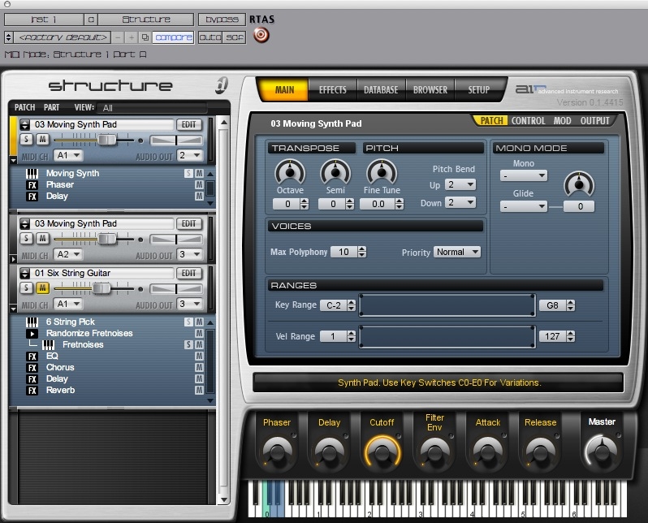Open the Priority Normal dropdown
This screenshot has width=648, height=523.
(457, 252)
